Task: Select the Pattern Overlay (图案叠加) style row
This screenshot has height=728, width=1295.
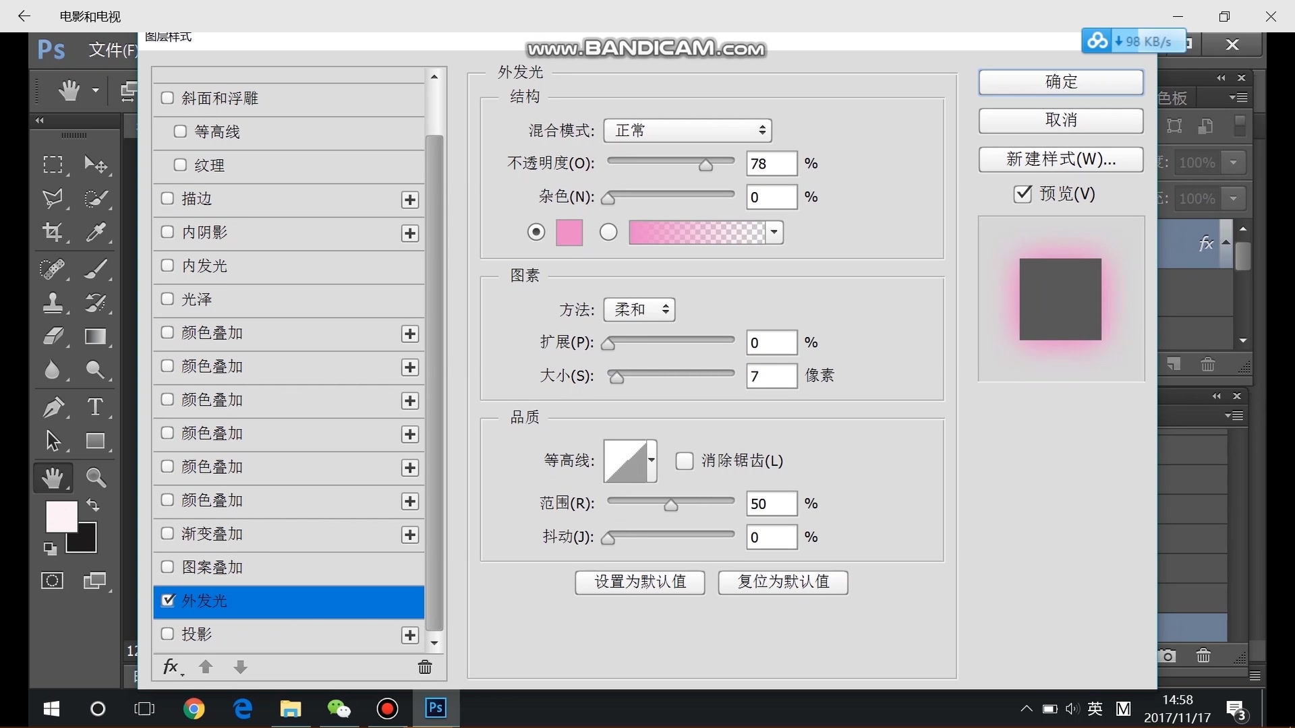Action: coord(289,568)
